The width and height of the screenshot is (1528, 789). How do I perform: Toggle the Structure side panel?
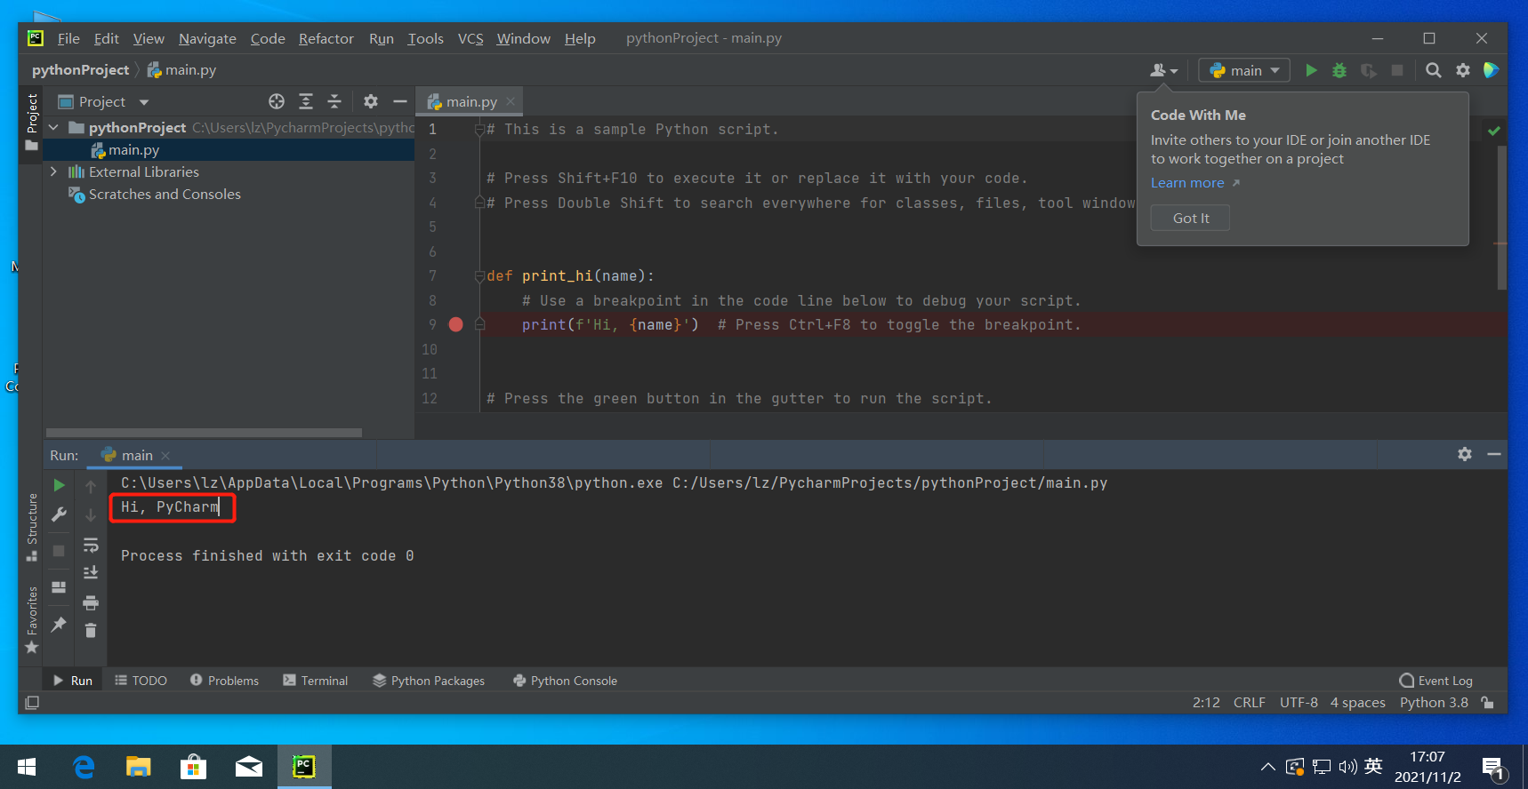tap(32, 527)
